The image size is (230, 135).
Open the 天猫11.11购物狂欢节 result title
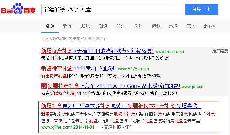coord(97,51)
